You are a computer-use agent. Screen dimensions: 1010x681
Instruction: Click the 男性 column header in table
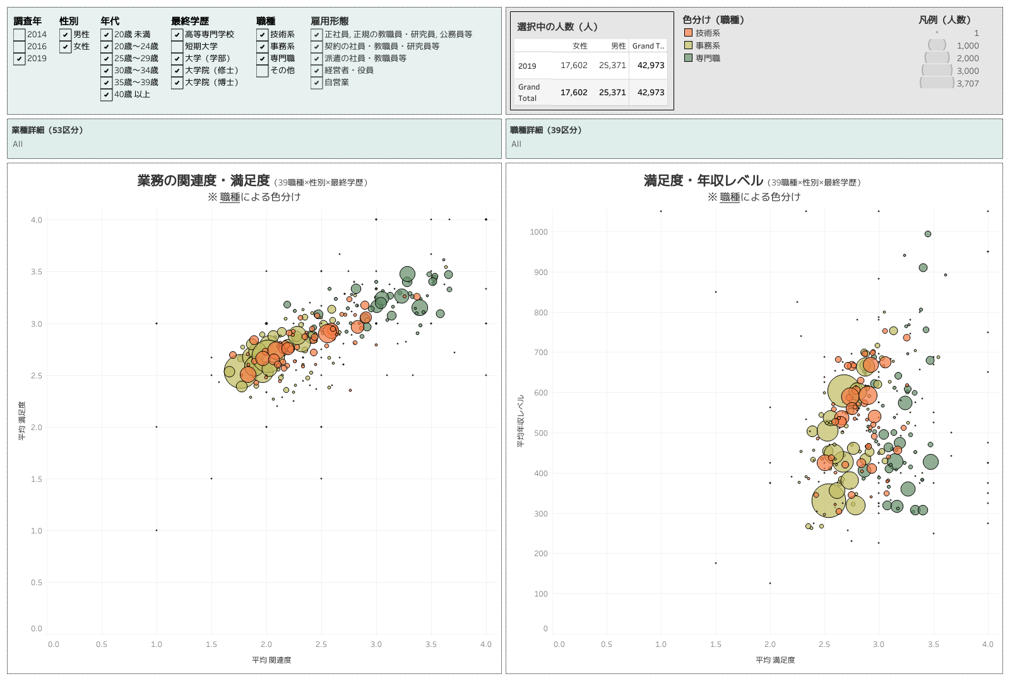[619, 46]
